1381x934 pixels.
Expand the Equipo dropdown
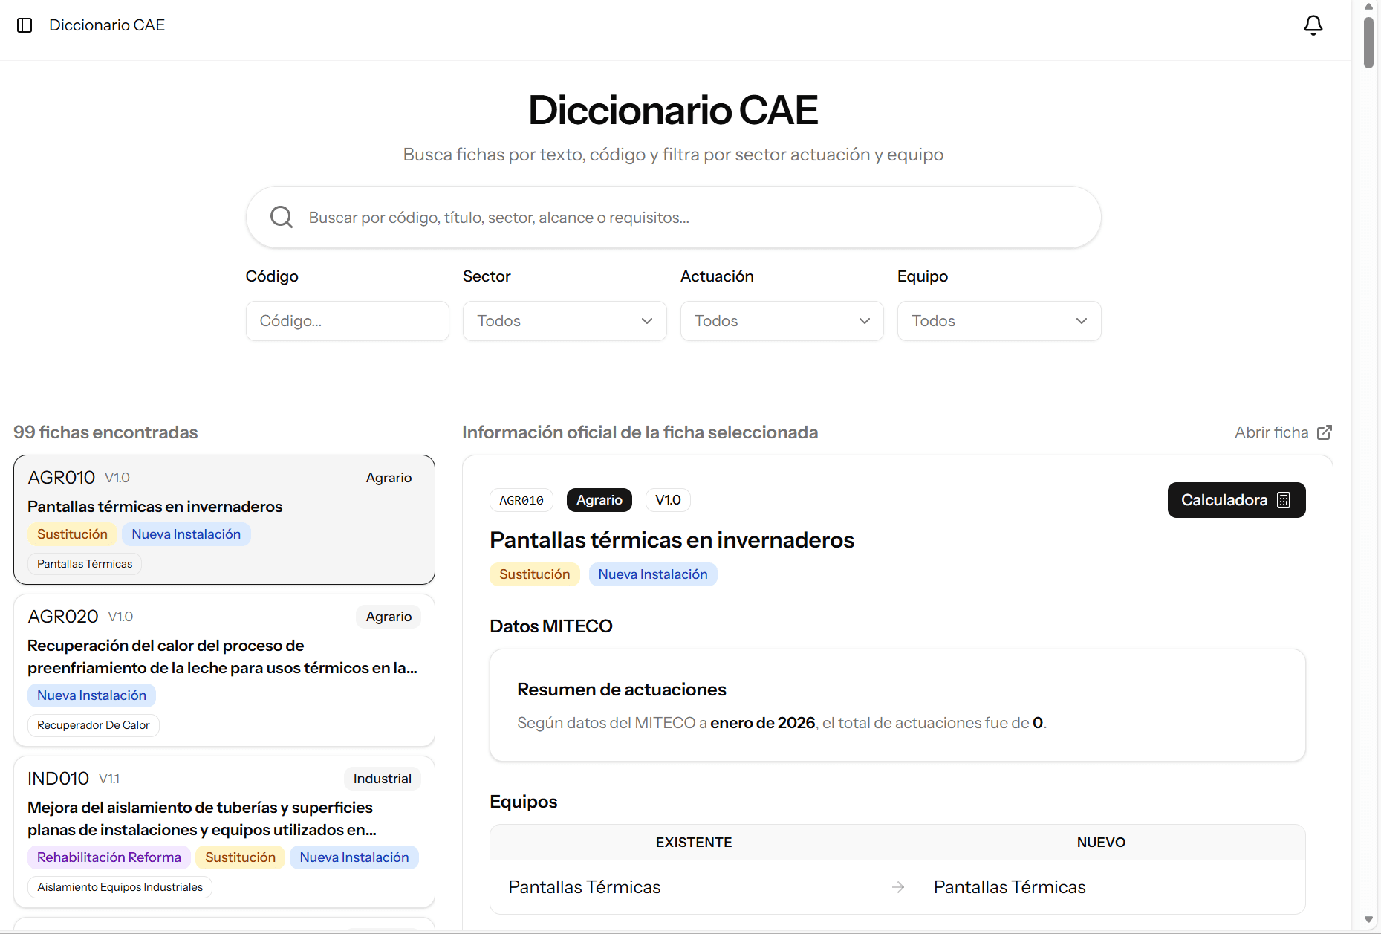coord(998,320)
